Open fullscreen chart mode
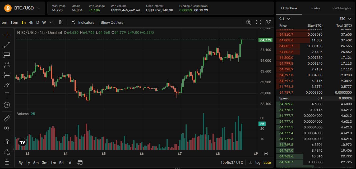Viewport: 356px width, 169px height. click(258, 22)
